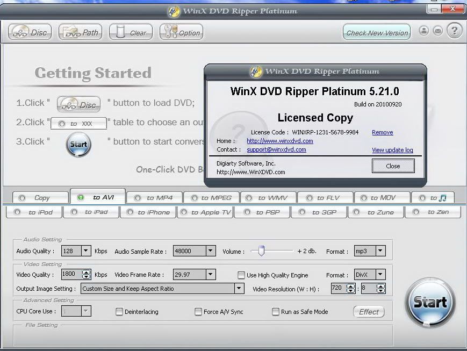Screen dimensions: 467x351
Task: Click Check New Version
Action: click(x=377, y=32)
